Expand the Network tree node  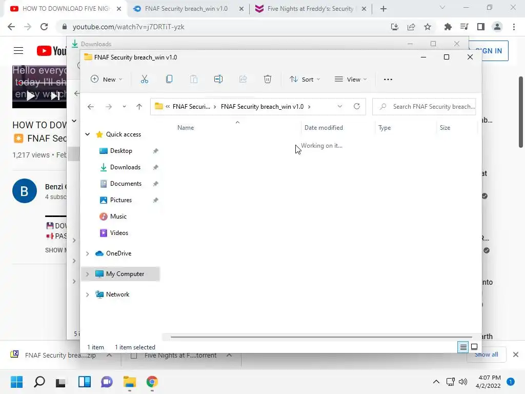pyautogui.click(x=87, y=294)
